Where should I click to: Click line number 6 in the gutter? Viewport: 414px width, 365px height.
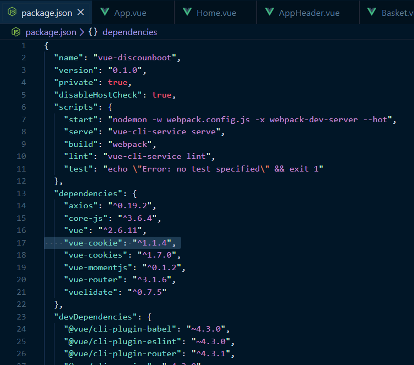coord(24,107)
